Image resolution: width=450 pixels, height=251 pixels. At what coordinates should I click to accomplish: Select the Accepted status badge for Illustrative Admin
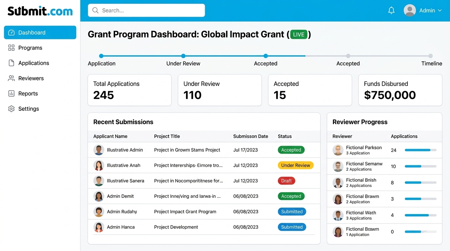pyautogui.click(x=291, y=150)
